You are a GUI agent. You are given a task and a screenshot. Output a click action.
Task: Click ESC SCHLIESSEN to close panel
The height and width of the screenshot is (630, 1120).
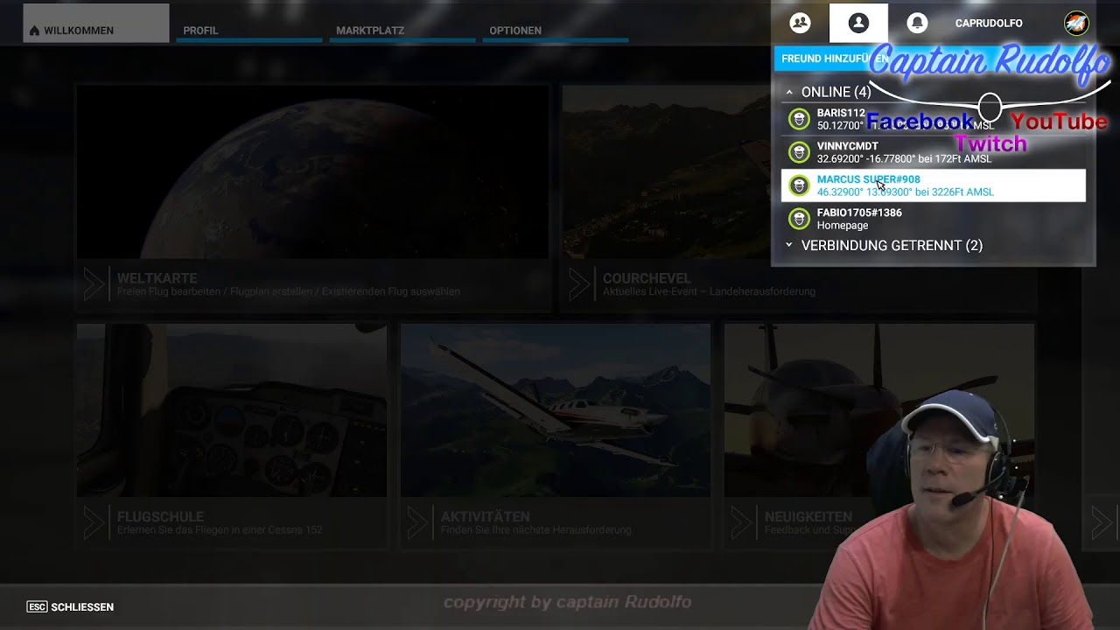point(70,607)
